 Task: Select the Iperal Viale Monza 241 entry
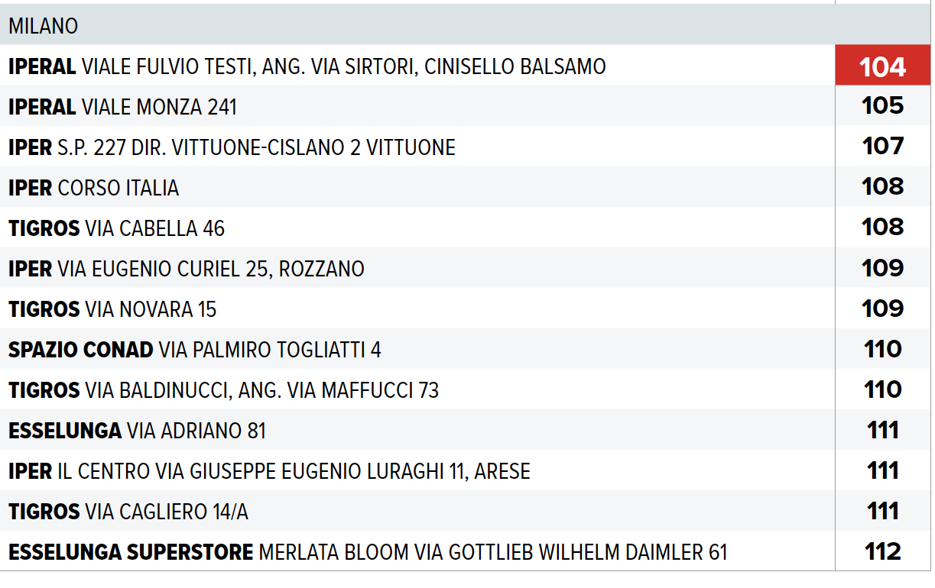point(122,107)
